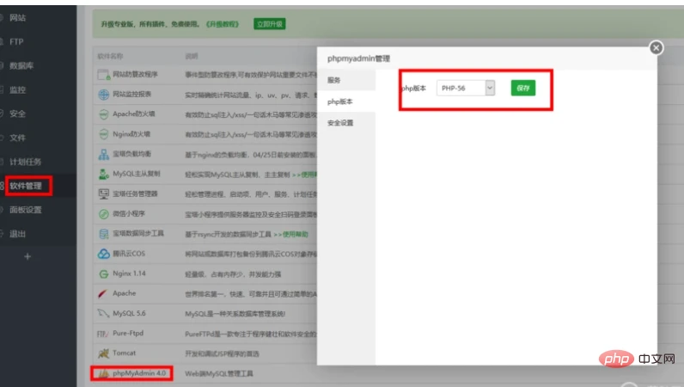Click the phpMyAdmin 4.0 name
The height and width of the screenshot is (387, 684).
tap(139, 373)
